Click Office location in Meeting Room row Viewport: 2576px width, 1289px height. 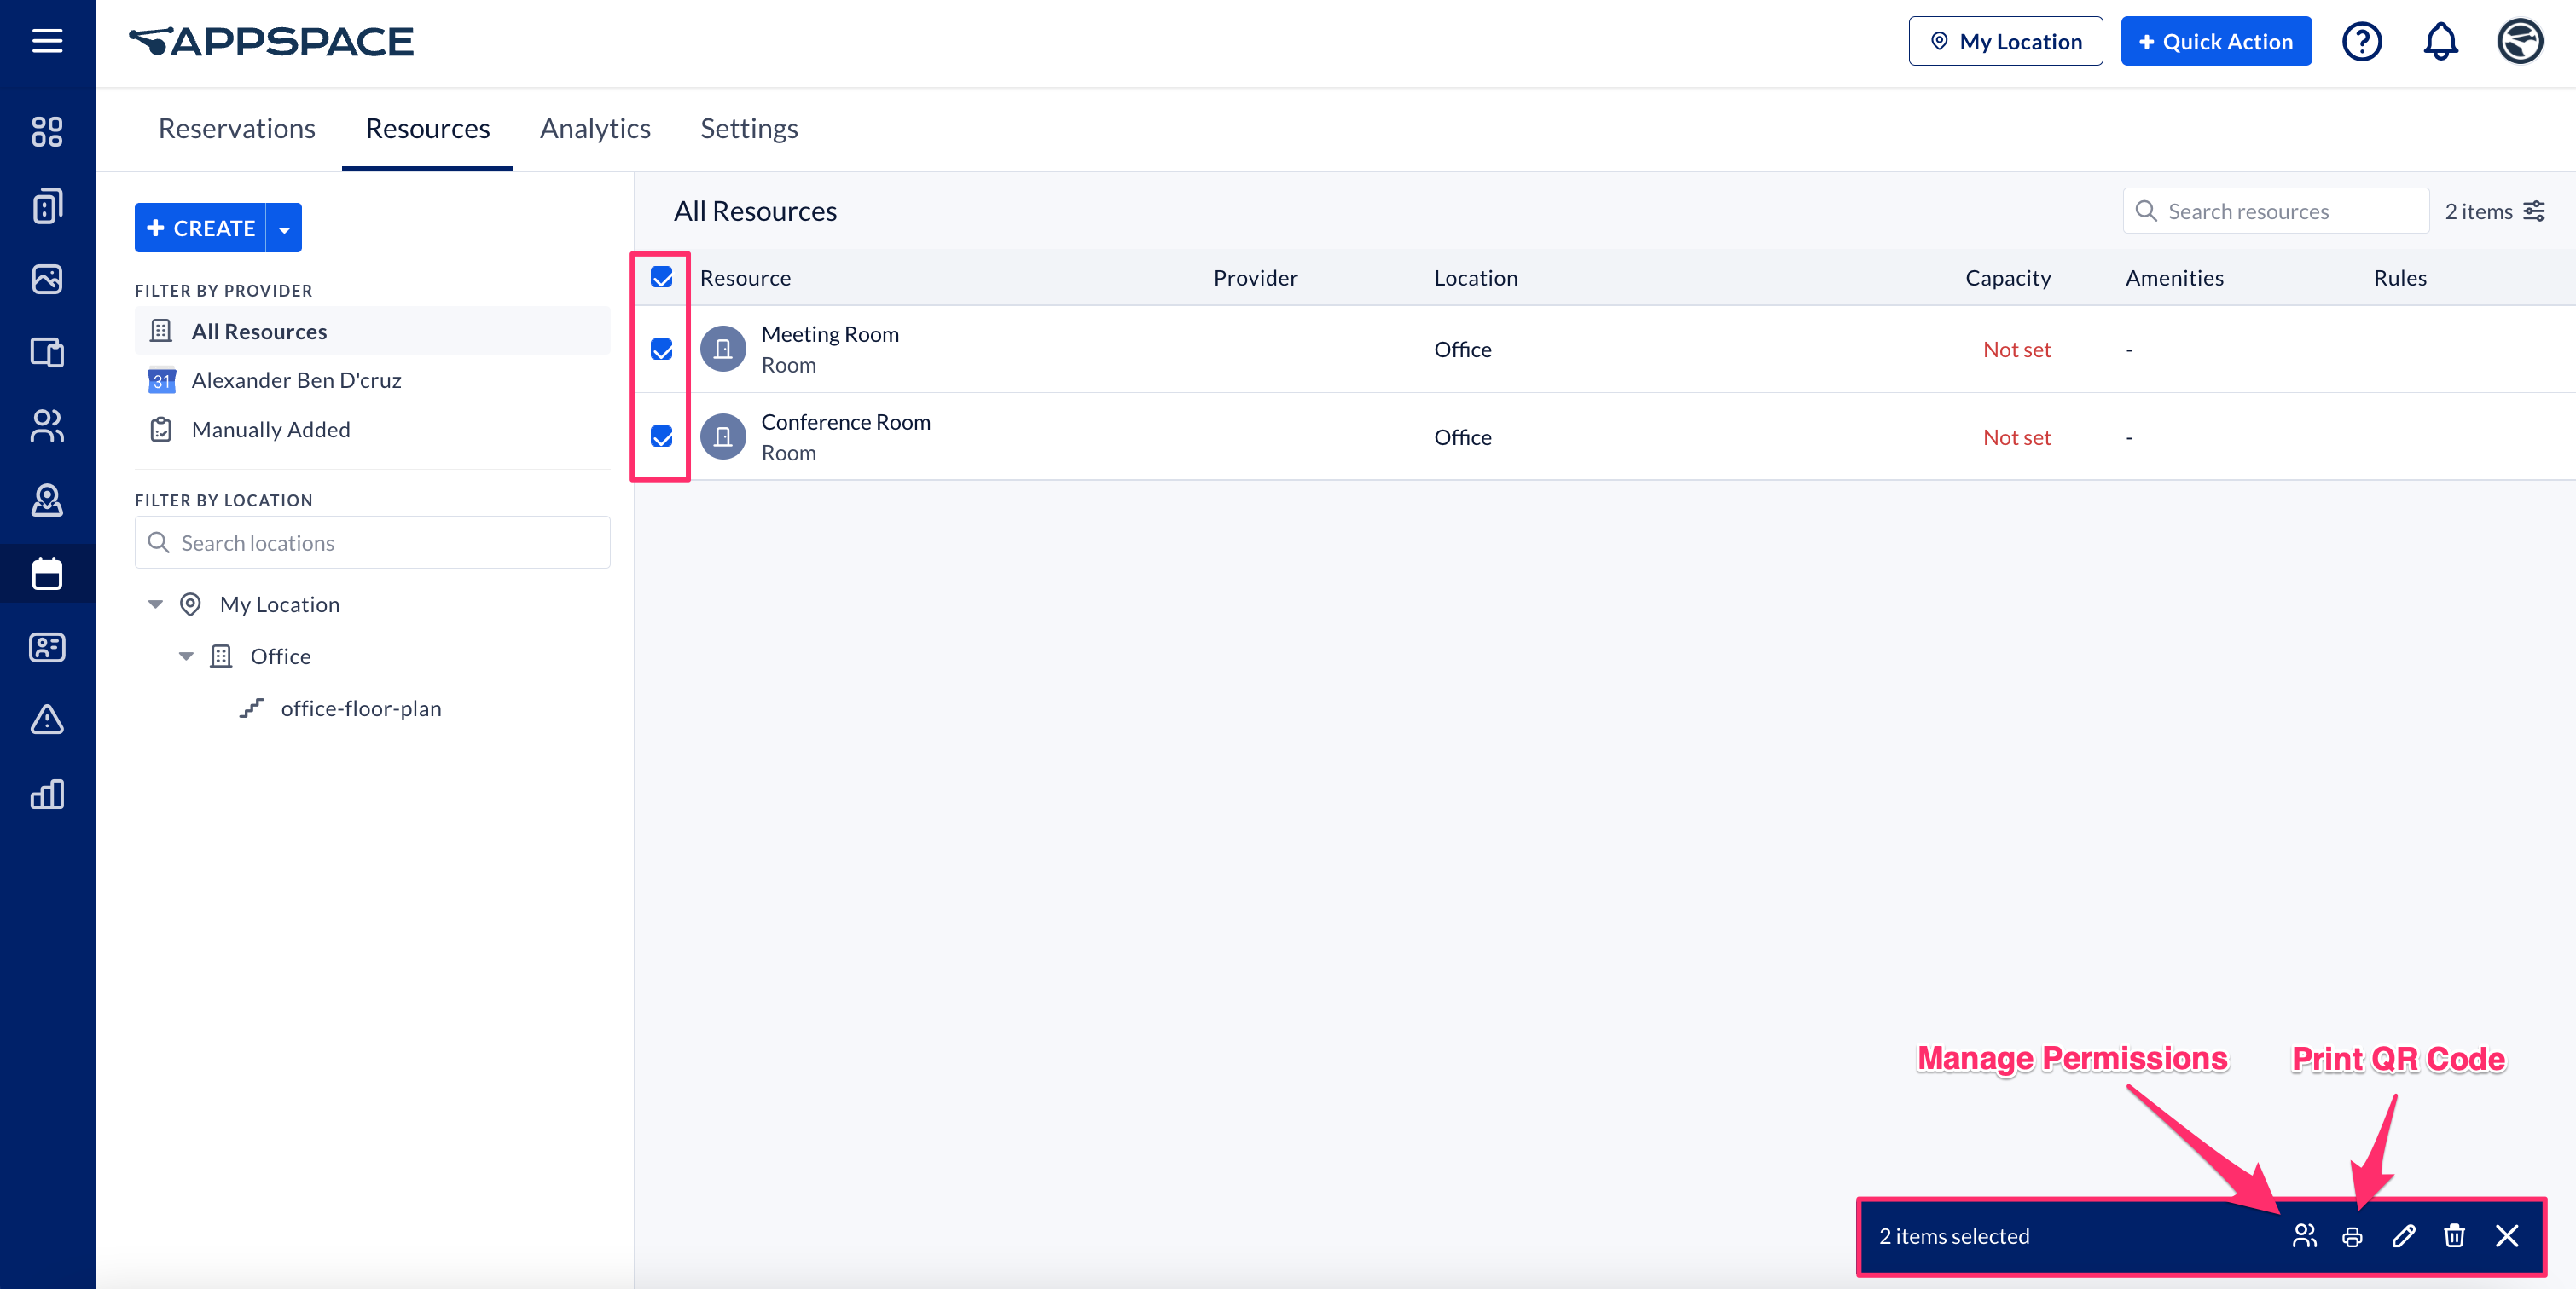coord(1463,349)
